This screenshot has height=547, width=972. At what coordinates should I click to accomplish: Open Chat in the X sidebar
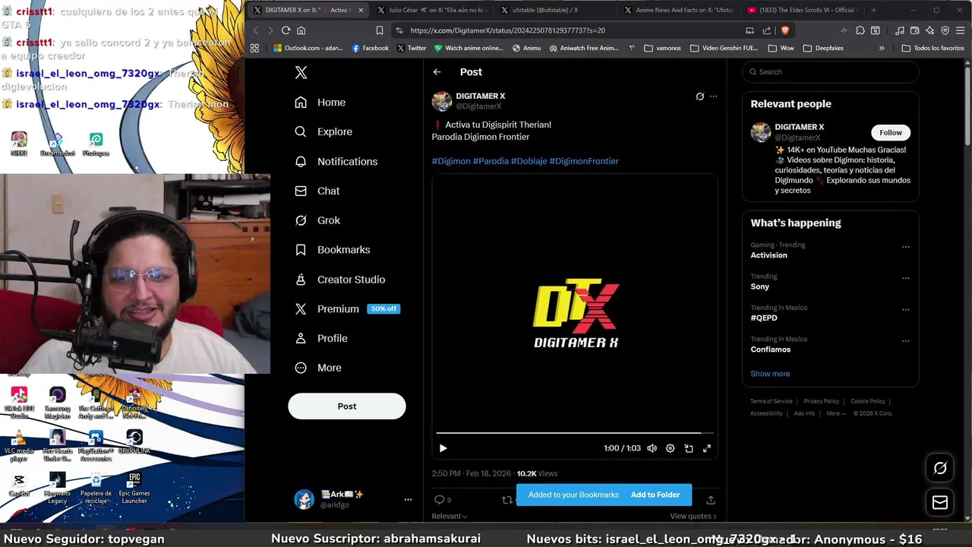(317, 191)
